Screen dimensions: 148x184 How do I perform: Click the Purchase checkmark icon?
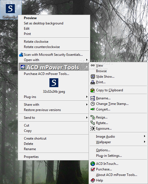(93, 169)
